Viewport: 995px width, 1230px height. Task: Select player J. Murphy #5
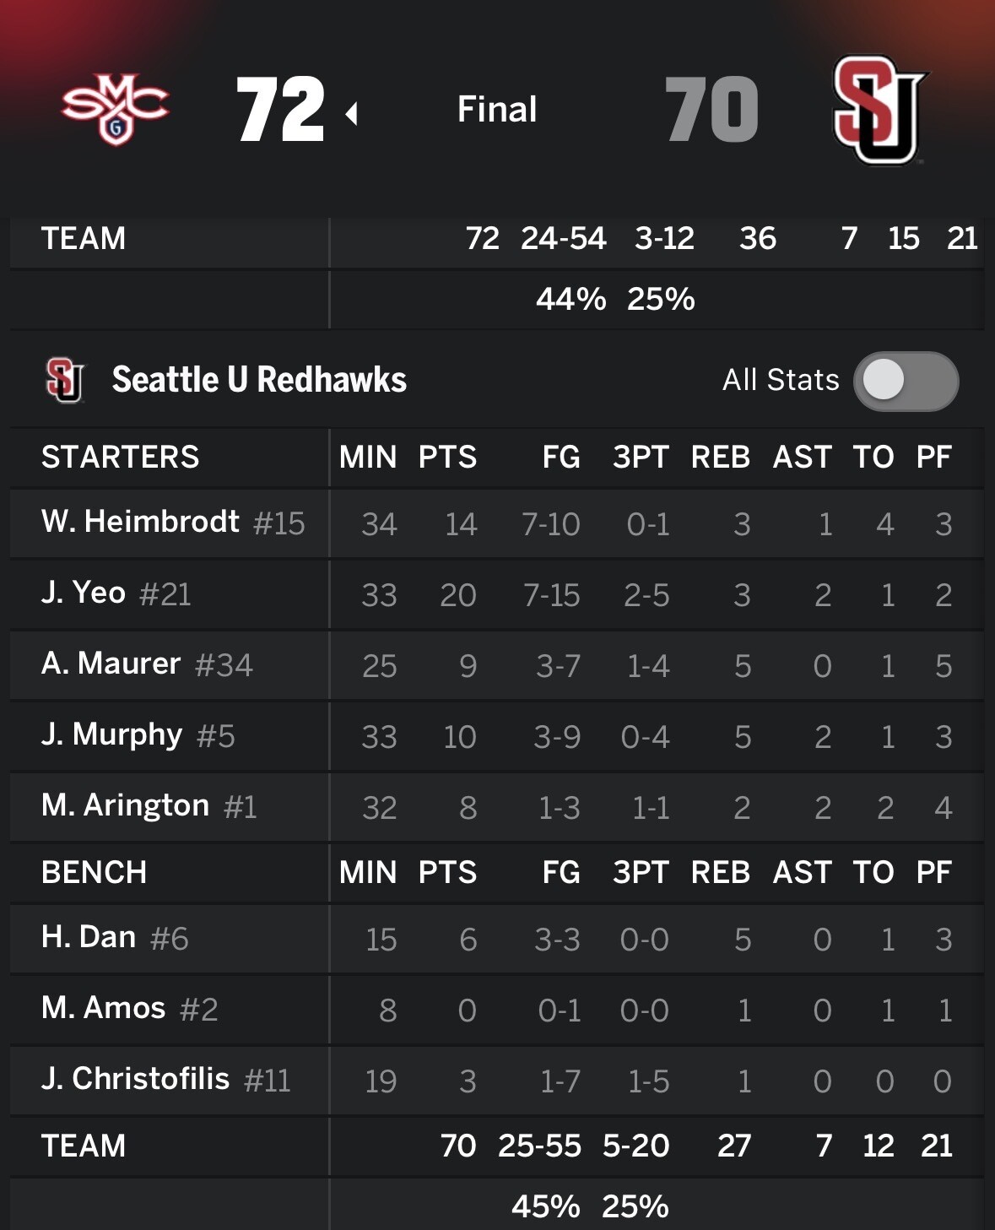[x=138, y=735]
